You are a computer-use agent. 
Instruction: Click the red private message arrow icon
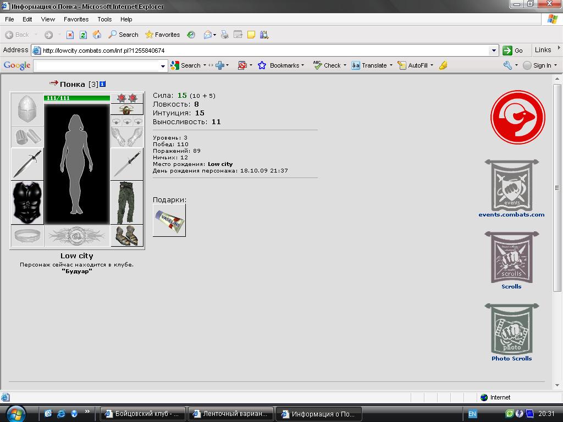pyautogui.click(x=54, y=83)
